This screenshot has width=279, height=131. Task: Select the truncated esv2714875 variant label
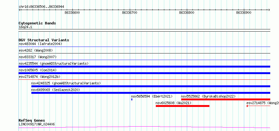(x=263, y=103)
